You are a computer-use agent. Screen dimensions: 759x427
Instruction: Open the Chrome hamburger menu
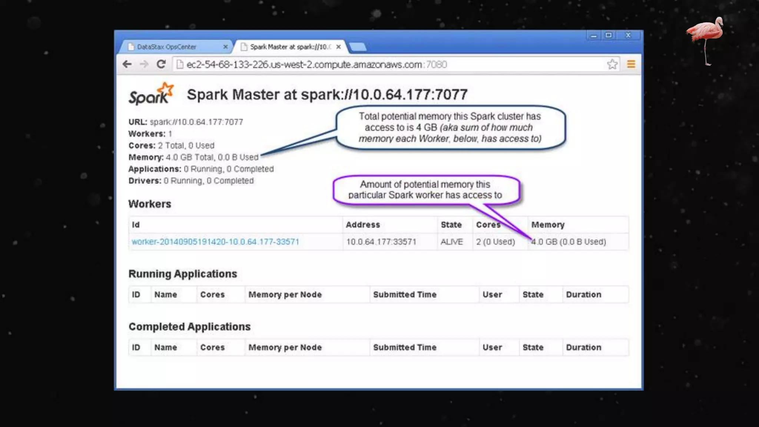631,64
